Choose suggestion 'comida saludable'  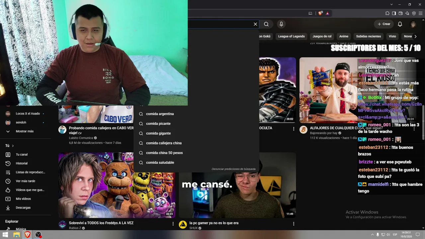(196, 162)
